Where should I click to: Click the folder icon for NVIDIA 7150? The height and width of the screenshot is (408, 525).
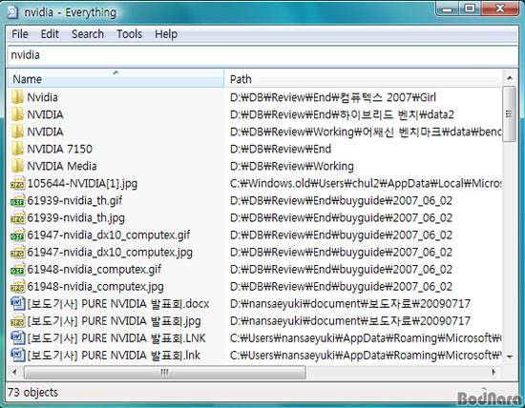tap(17, 149)
